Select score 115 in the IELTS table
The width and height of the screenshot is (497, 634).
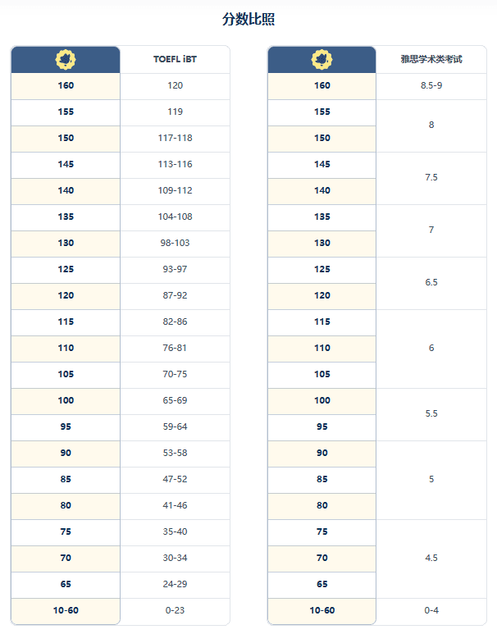click(x=322, y=322)
